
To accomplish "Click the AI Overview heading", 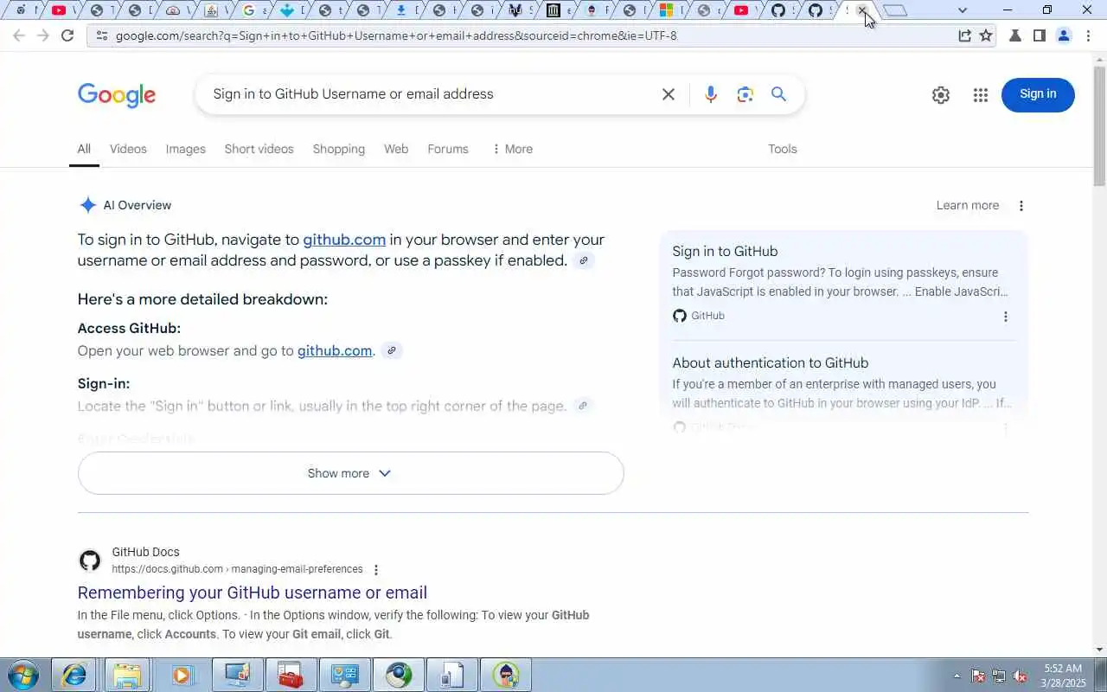I will click(x=138, y=205).
